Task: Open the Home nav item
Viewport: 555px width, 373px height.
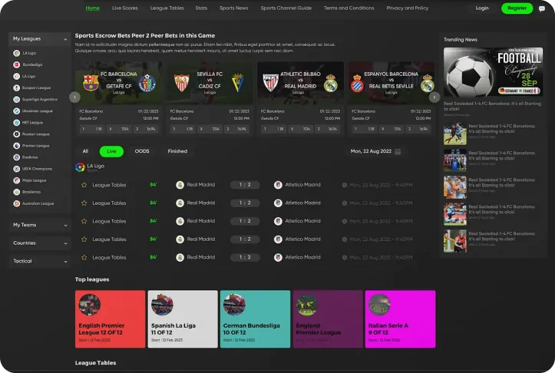Action: click(x=93, y=8)
